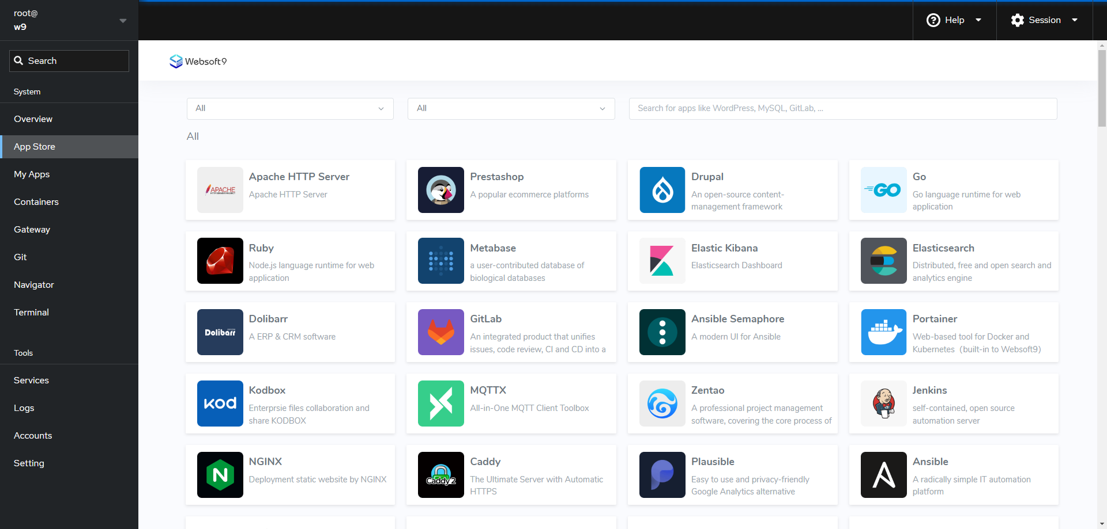Click the Elasticsearch logo icon
Viewport: 1107px width, 529px height.
click(884, 261)
